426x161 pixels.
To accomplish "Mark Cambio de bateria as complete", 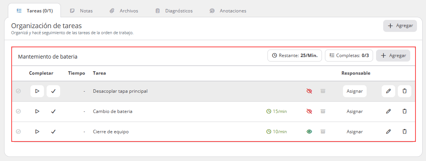I will (53, 111).
